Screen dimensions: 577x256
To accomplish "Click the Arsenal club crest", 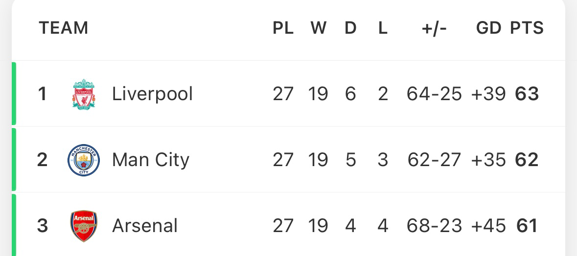I will point(84,226).
